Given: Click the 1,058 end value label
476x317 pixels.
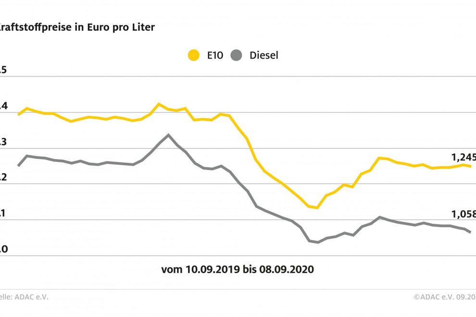Looking at the screenshot, I should [x=463, y=214].
